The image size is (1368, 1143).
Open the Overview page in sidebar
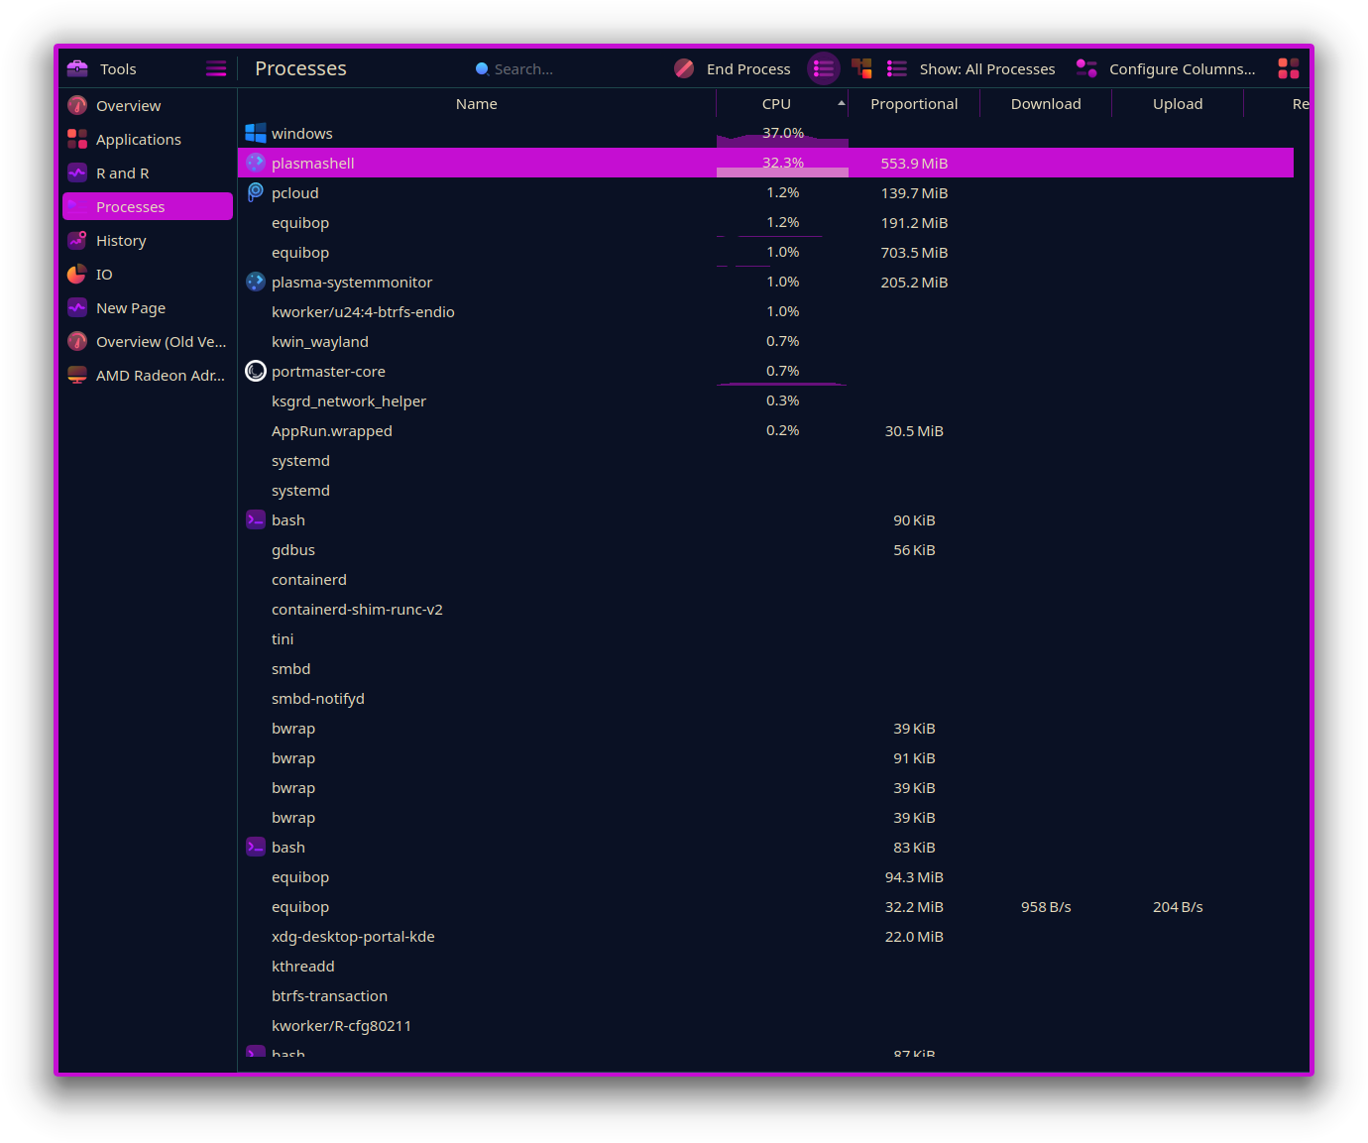[128, 106]
